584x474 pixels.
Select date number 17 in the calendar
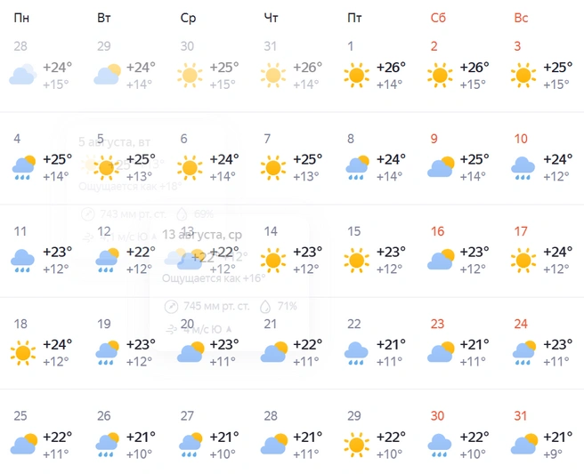tap(520, 231)
